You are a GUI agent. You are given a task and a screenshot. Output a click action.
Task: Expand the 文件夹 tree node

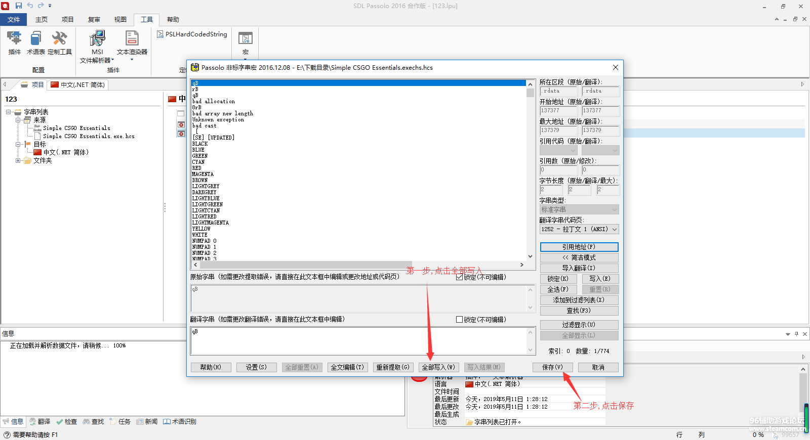[x=18, y=161]
